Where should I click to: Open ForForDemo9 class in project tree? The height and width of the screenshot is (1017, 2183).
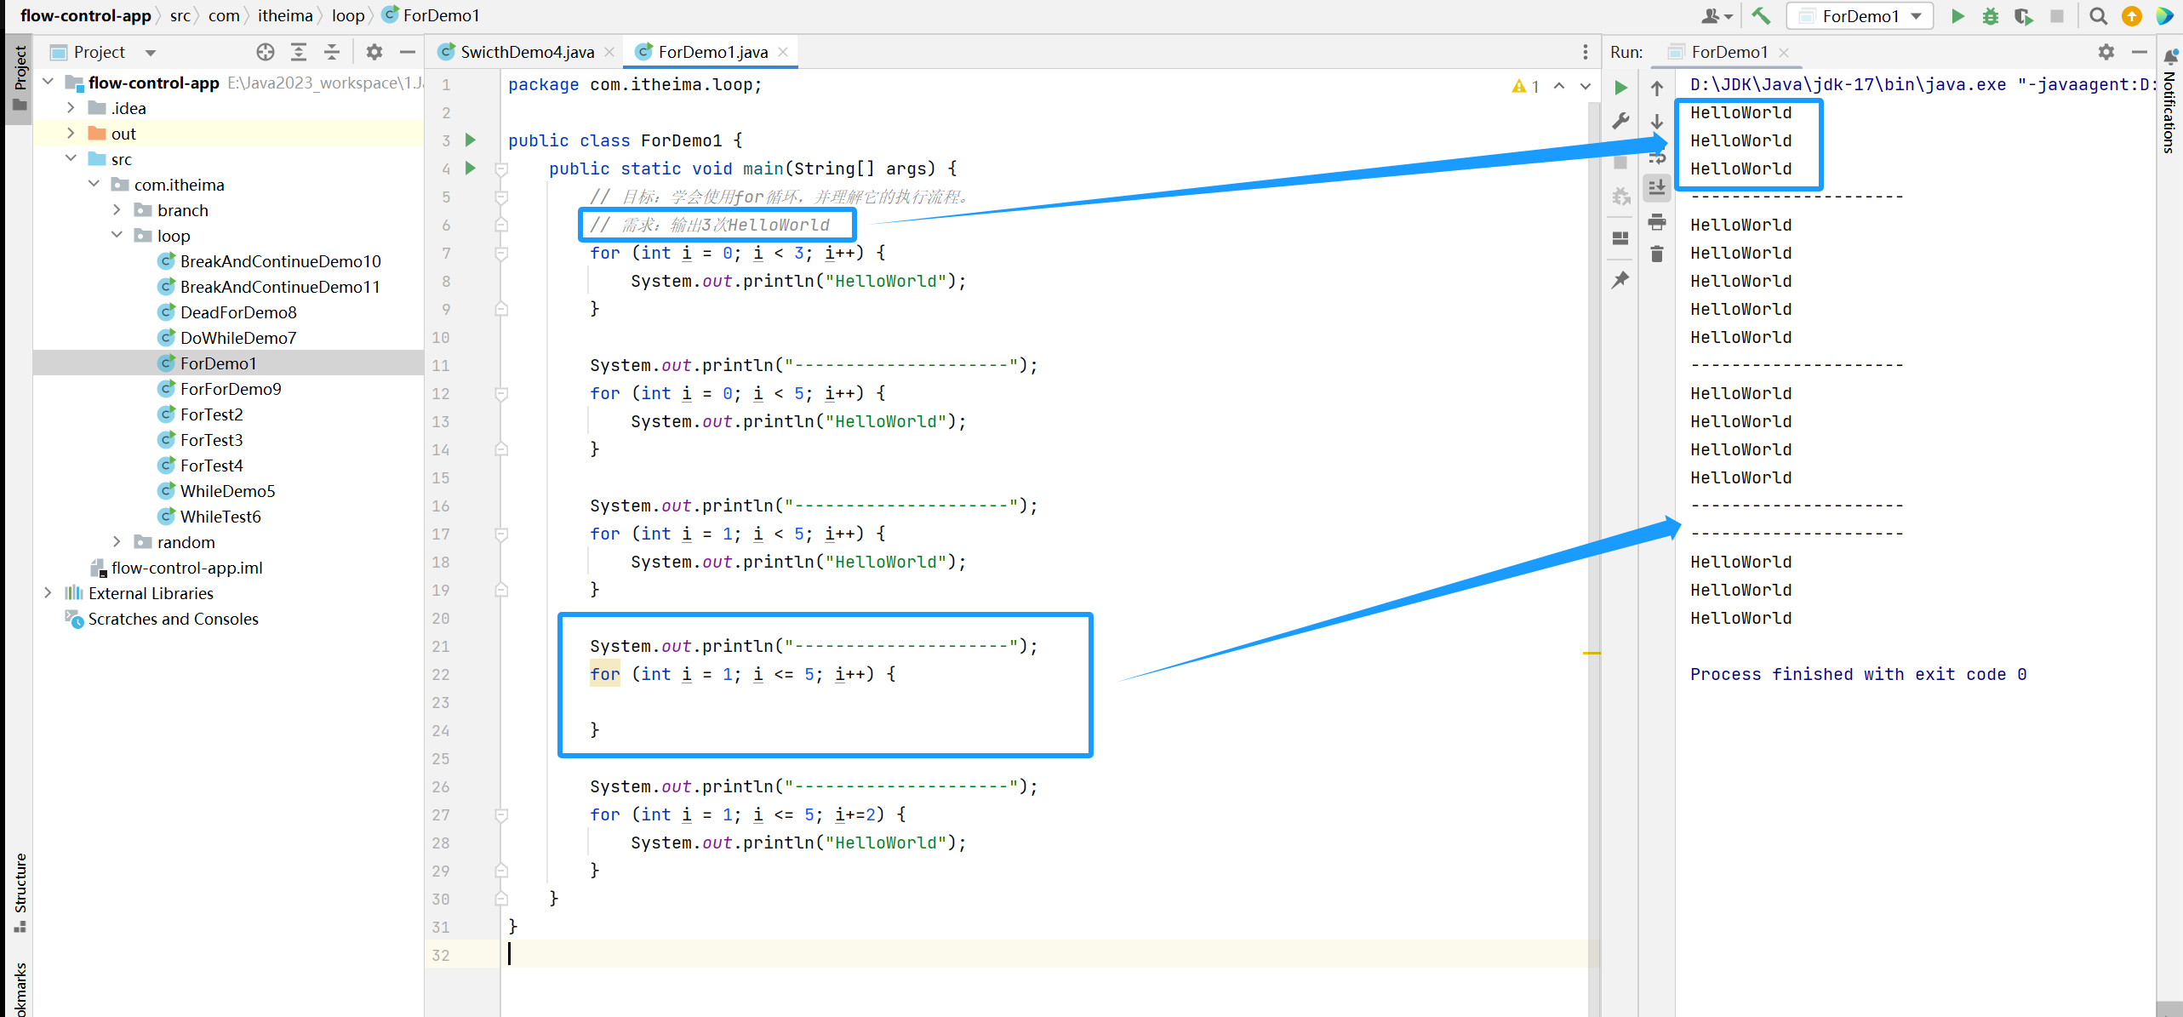(230, 389)
